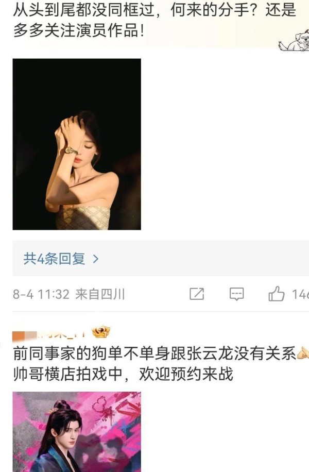Tap the golden crown VIP badge

[101, 332]
